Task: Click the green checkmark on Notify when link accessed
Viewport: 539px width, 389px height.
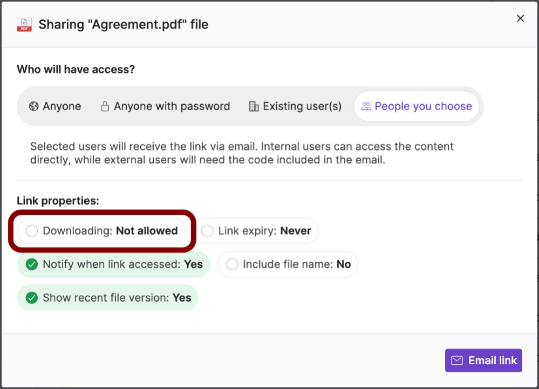Action: (31, 264)
